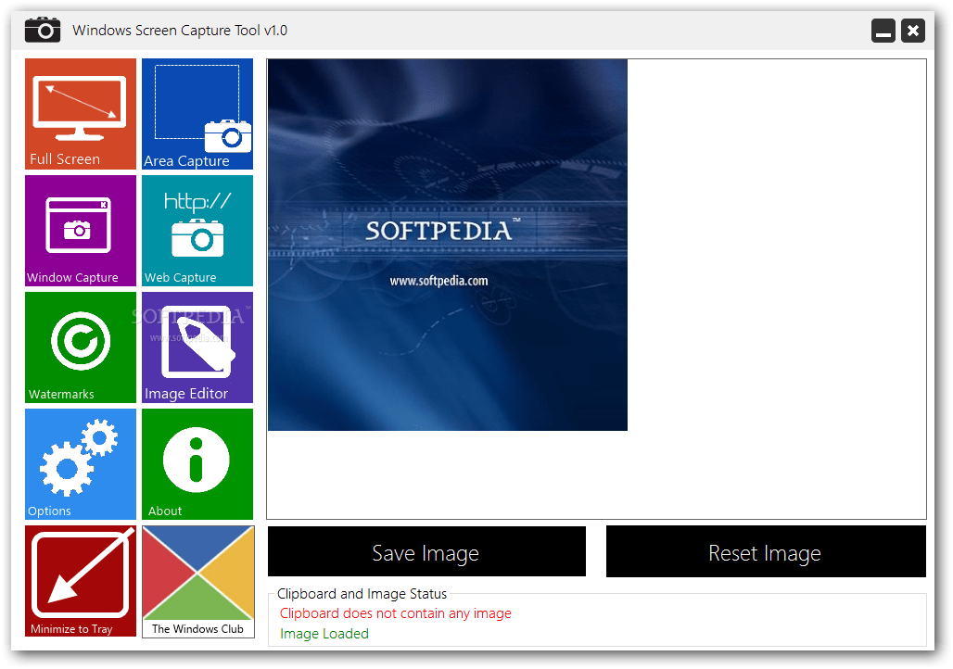Reset the loaded image
This screenshot has height=669, width=953.
tap(765, 551)
